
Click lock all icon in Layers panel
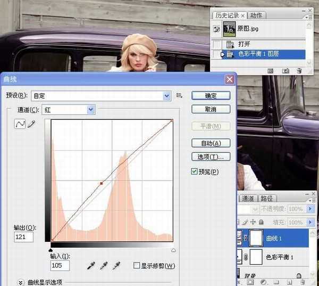point(261,222)
